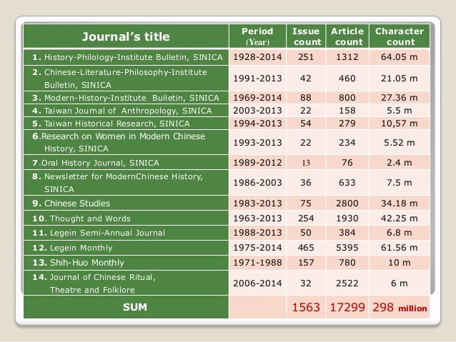Select row "Newsletter for ModernChinese History, SINICA"
Image resolution: width=456 pixels, height=342 pixels.
pos(227,183)
